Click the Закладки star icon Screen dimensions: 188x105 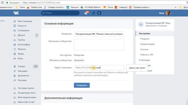pos(15,71)
